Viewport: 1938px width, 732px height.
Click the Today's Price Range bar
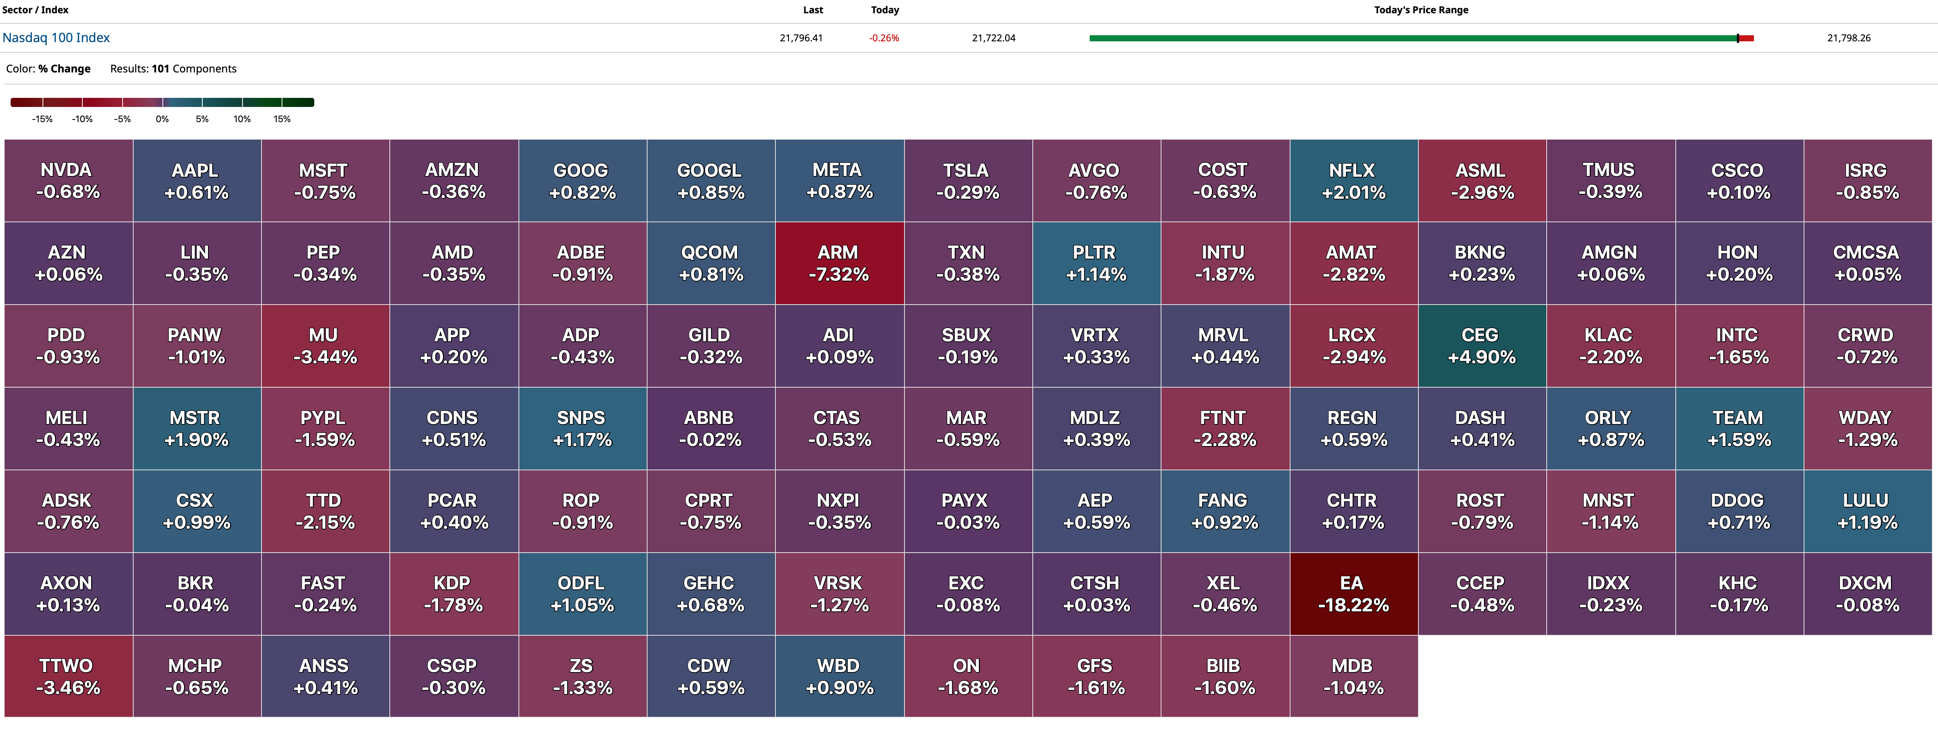pyautogui.click(x=1420, y=38)
